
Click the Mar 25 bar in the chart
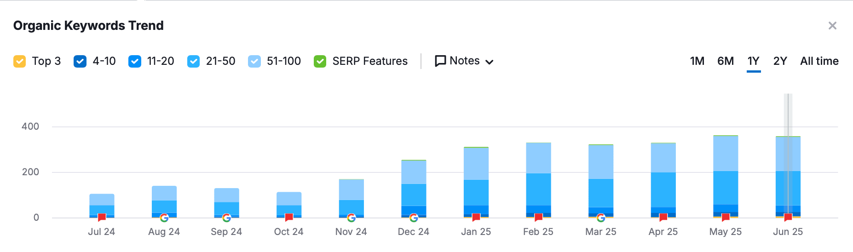click(601, 181)
